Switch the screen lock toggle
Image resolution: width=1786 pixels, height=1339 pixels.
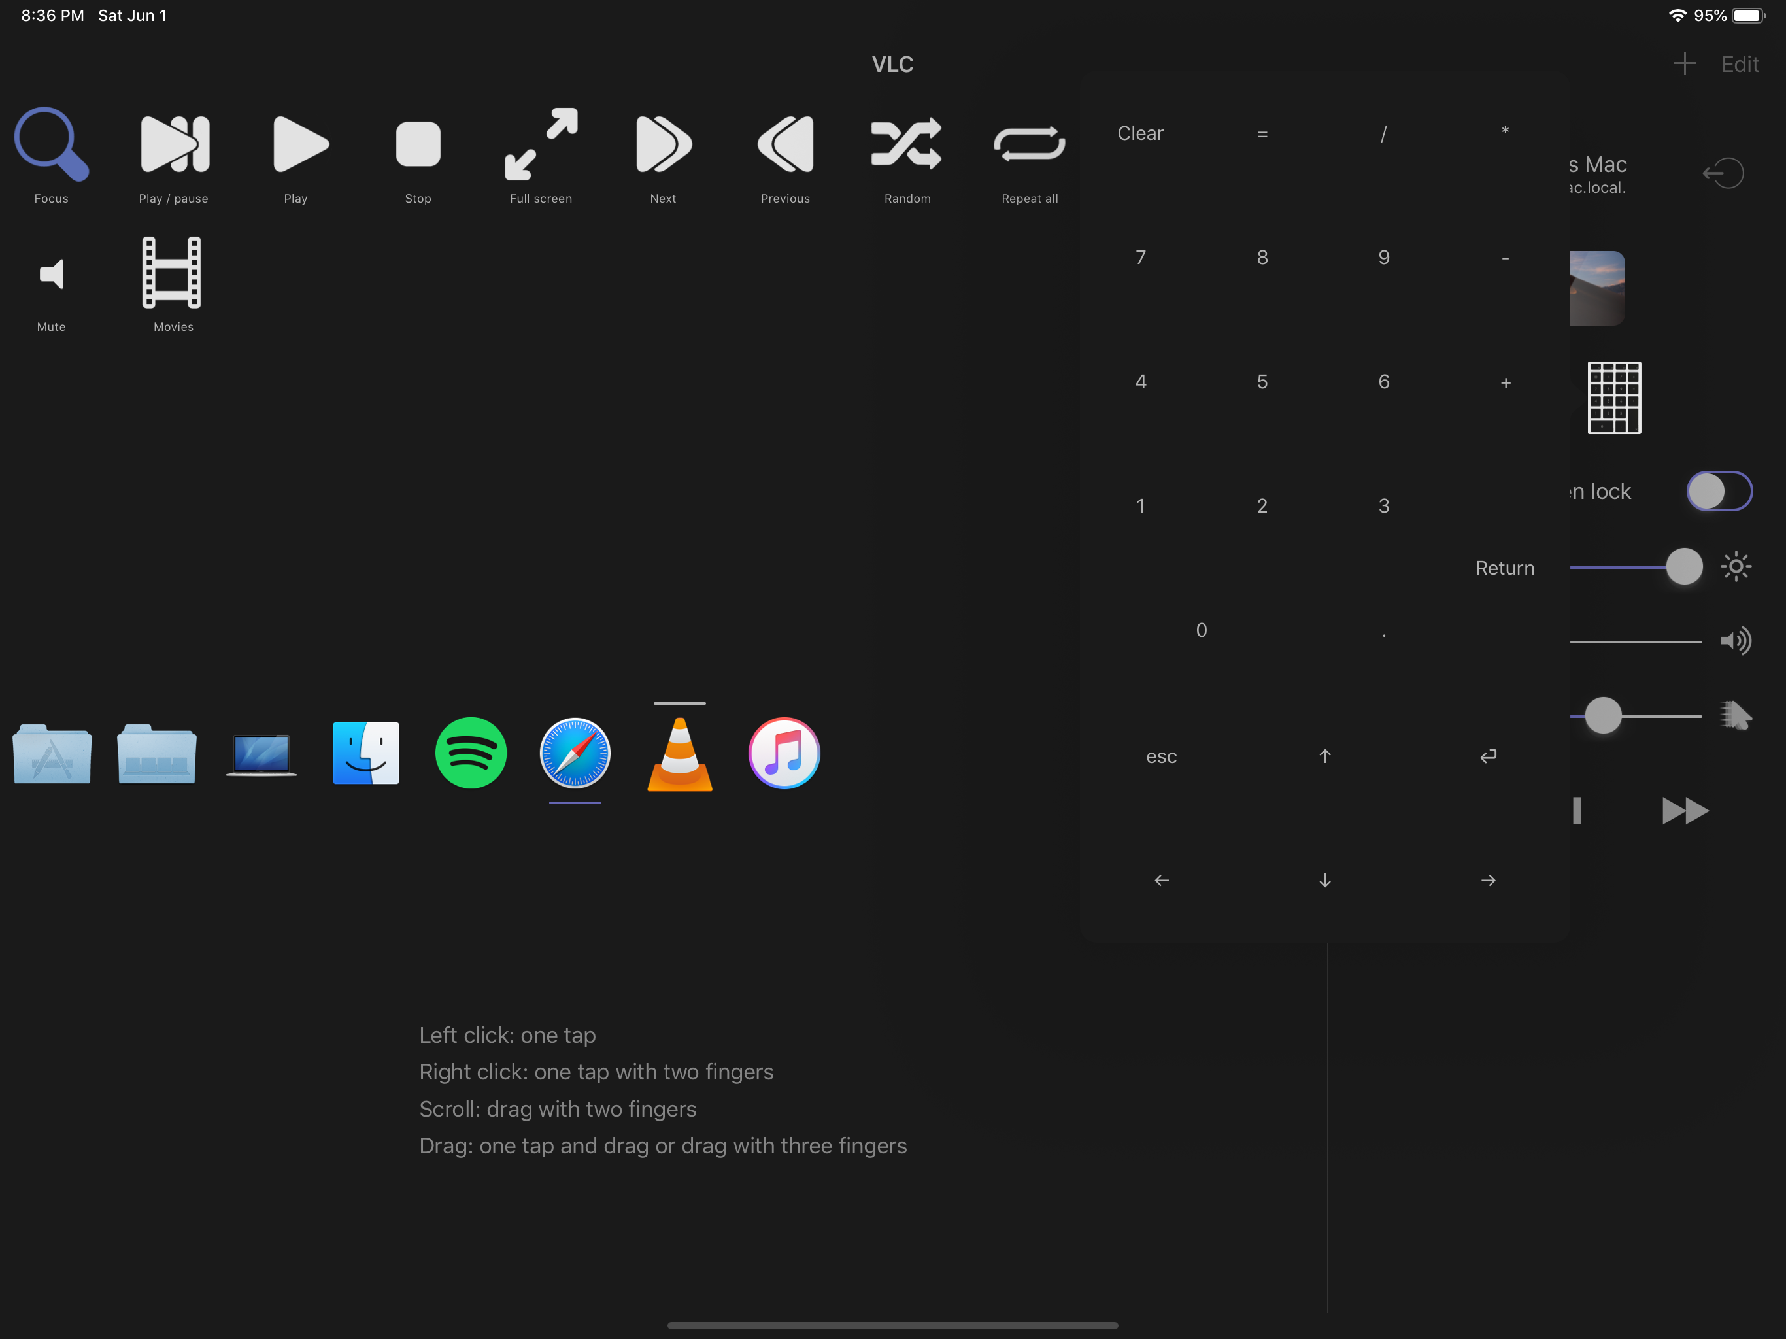click(x=1718, y=491)
